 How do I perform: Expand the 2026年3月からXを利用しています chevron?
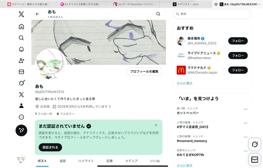click(110, 106)
